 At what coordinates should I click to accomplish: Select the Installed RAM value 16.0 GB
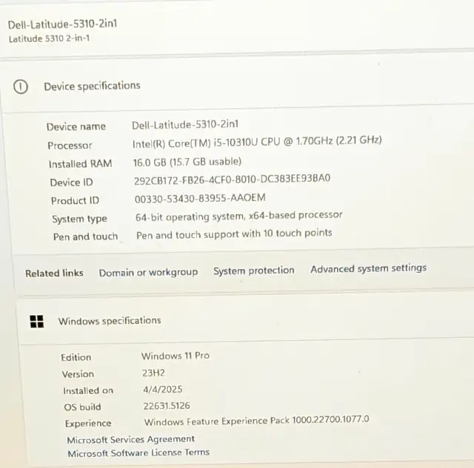pos(187,162)
